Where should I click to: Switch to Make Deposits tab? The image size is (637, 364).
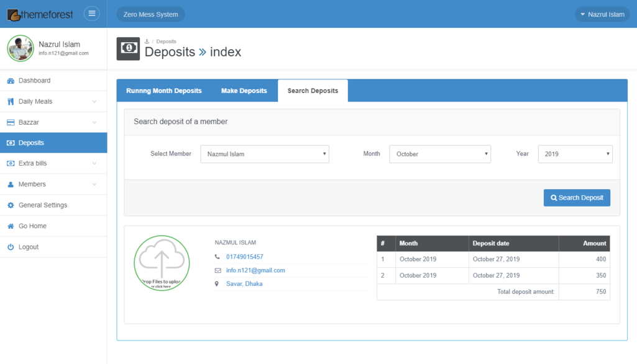[244, 91]
